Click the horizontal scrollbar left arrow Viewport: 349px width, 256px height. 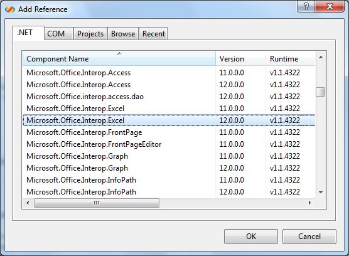pos(28,203)
